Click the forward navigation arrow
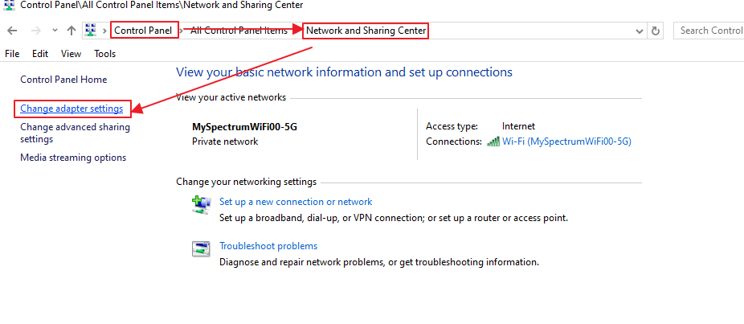744x324 pixels. pos(35,31)
